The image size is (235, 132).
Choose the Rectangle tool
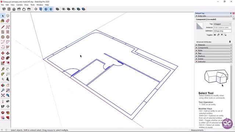[3, 32]
